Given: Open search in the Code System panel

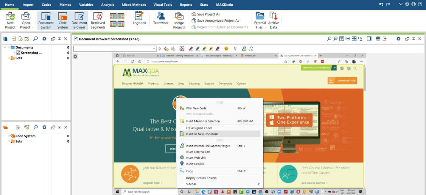Looking at the screenshot, I should click(x=35, y=127).
